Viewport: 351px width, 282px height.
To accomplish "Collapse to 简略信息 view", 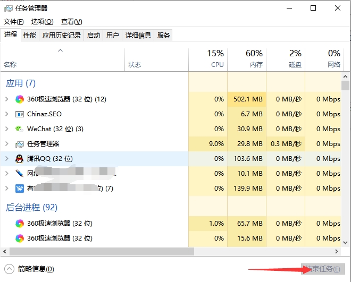I will 29,269.
